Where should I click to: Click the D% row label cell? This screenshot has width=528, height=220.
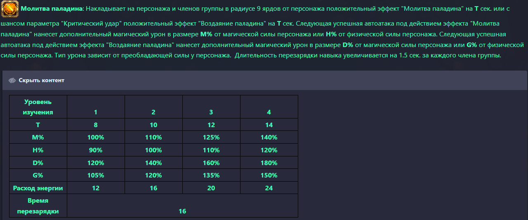pos(38,163)
